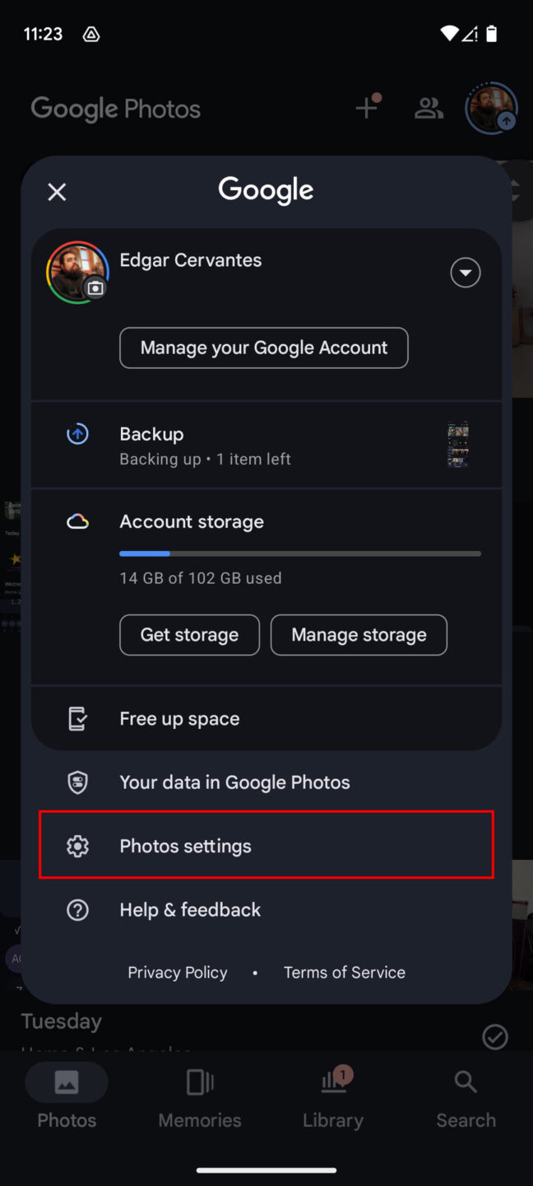The width and height of the screenshot is (533, 1186).
Task: Open the Privacy Policy link
Action: pyautogui.click(x=177, y=972)
